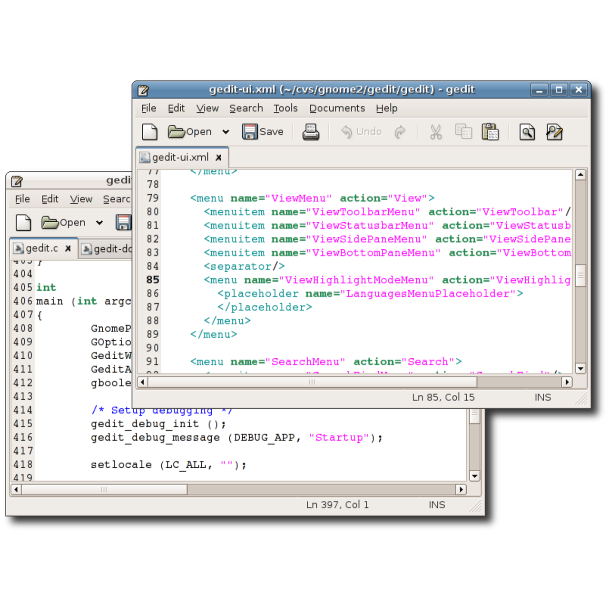Screen dimensions: 609x609
Task: Click 'LanguagesMenuPlaceholder' on line 86
Action: pos(428,294)
